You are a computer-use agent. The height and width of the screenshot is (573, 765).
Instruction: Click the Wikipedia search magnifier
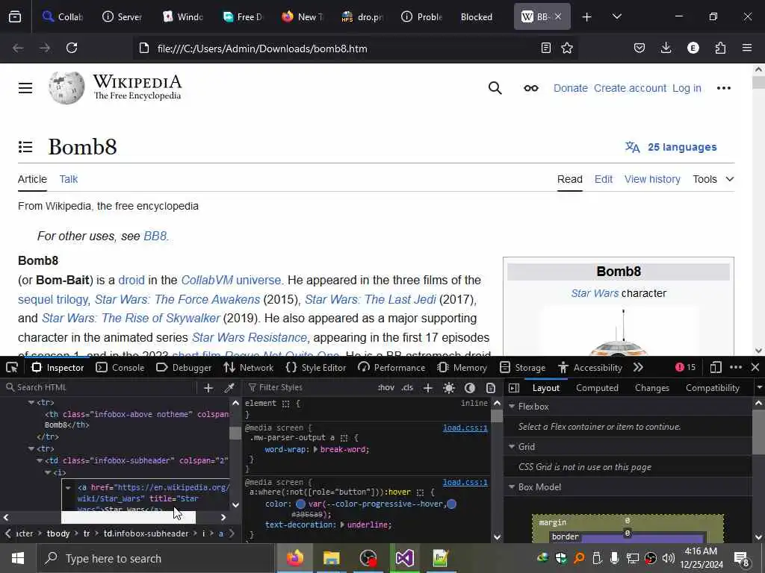tap(495, 88)
